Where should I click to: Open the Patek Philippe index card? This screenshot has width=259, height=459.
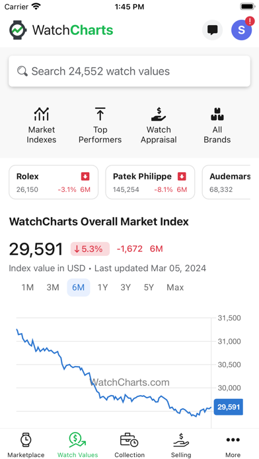click(150, 182)
